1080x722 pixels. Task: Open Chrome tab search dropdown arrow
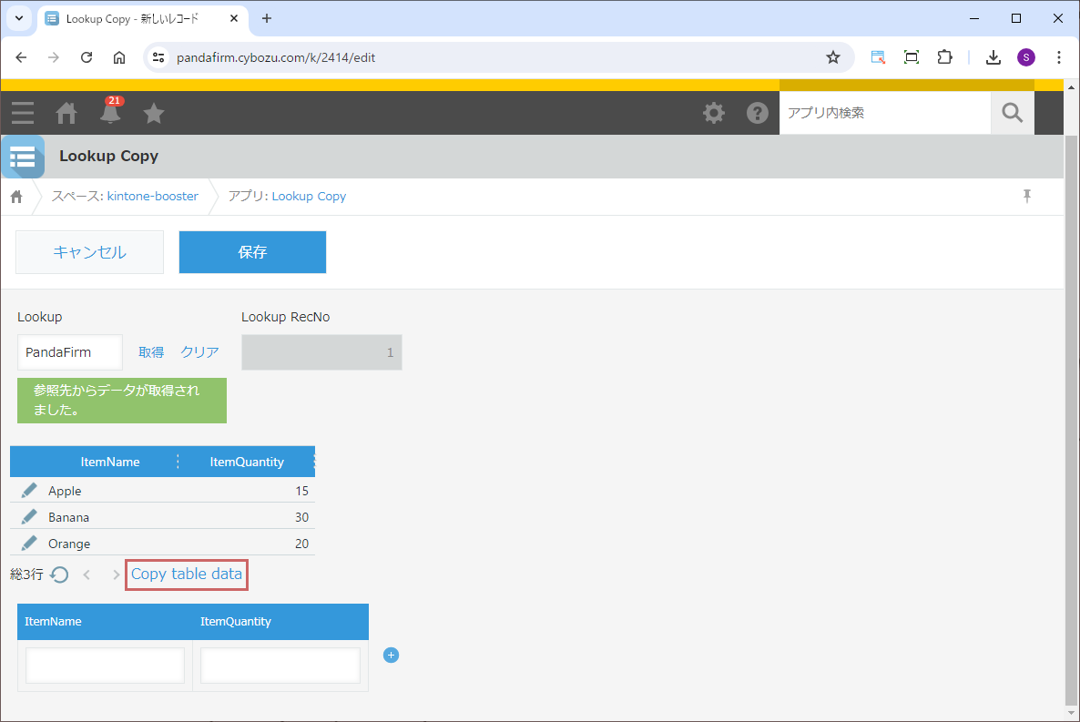pos(18,18)
